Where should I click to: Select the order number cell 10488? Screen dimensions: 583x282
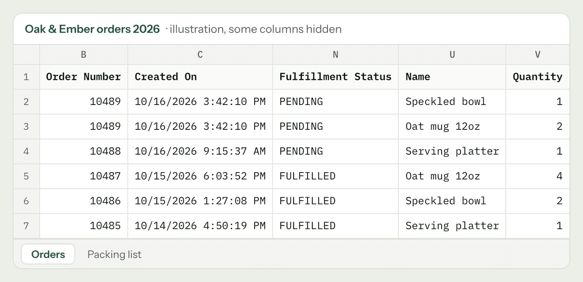click(x=84, y=151)
